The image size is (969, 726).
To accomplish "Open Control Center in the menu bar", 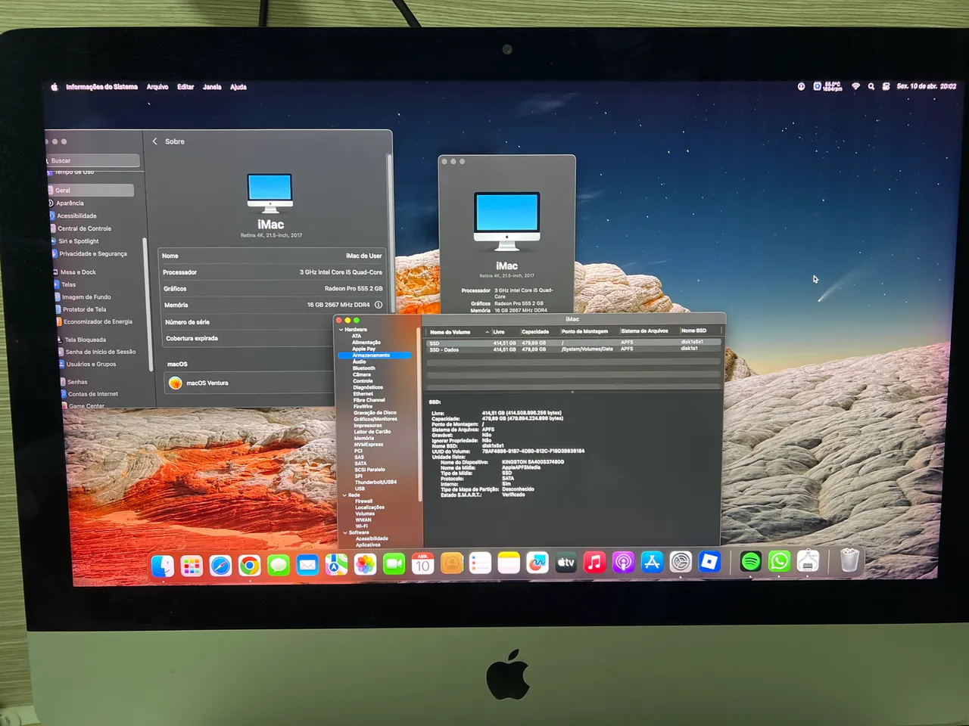I will point(886,86).
